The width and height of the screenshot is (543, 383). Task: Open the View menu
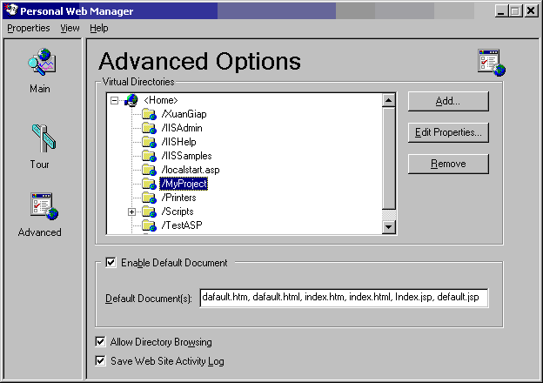70,28
